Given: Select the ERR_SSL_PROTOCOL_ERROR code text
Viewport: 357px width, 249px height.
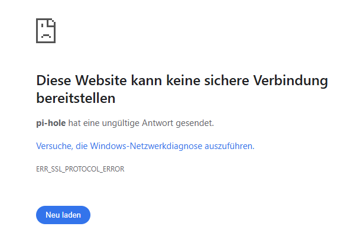Looking at the screenshot, I should (x=80, y=169).
